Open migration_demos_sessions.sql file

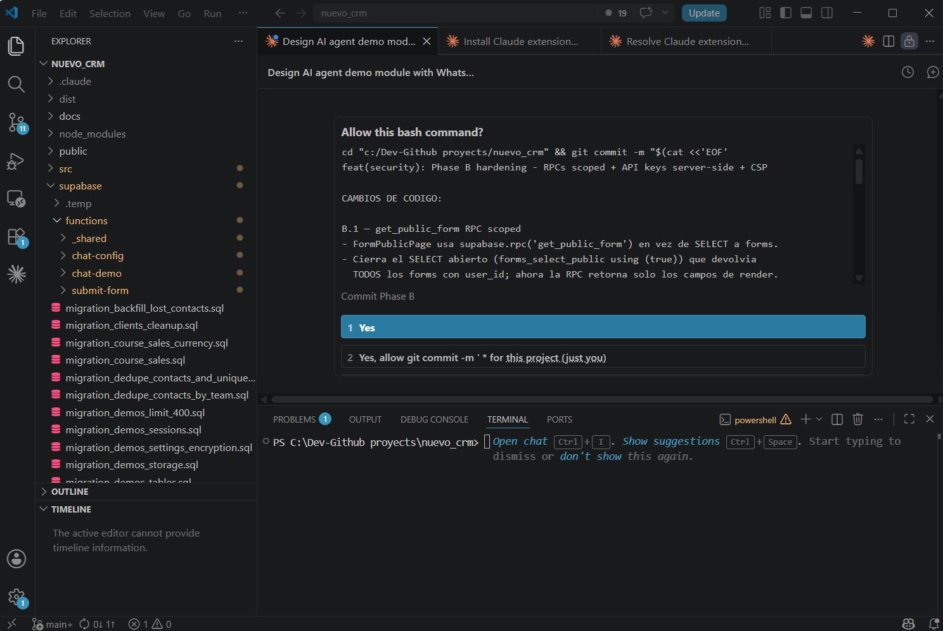click(133, 430)
